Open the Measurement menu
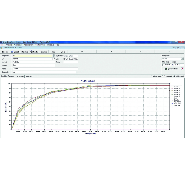Screen dimensions: 185x185 [29, 45]
